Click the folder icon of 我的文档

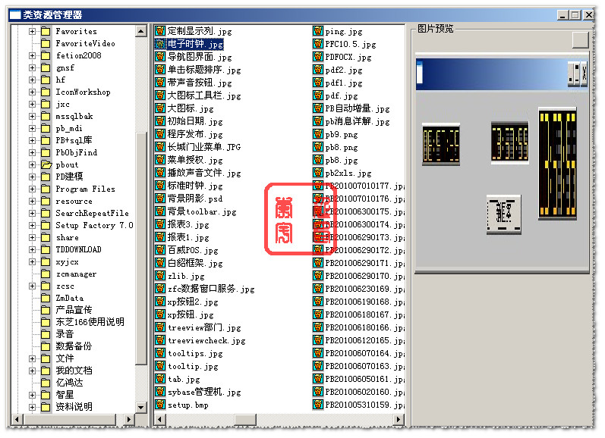click(46, 371)
